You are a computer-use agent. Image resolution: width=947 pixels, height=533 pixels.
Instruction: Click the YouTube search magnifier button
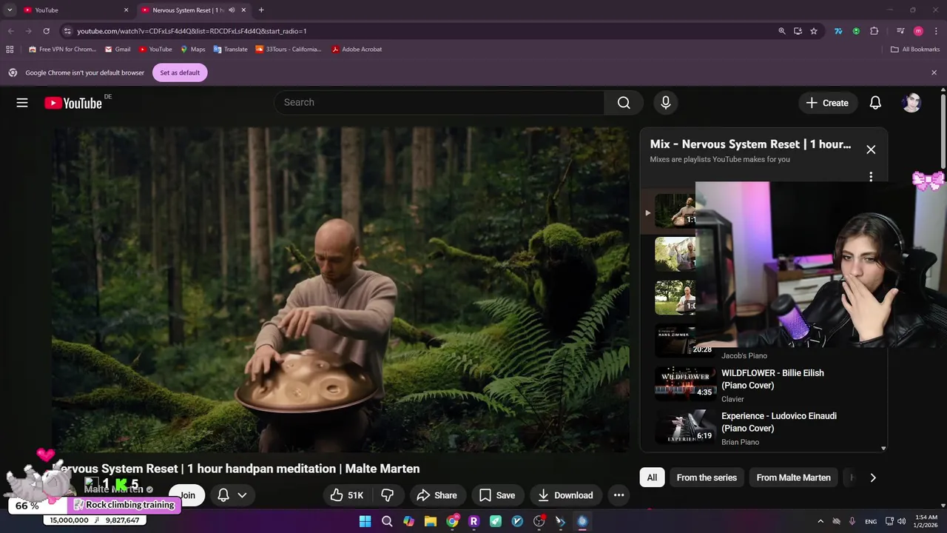624,103
